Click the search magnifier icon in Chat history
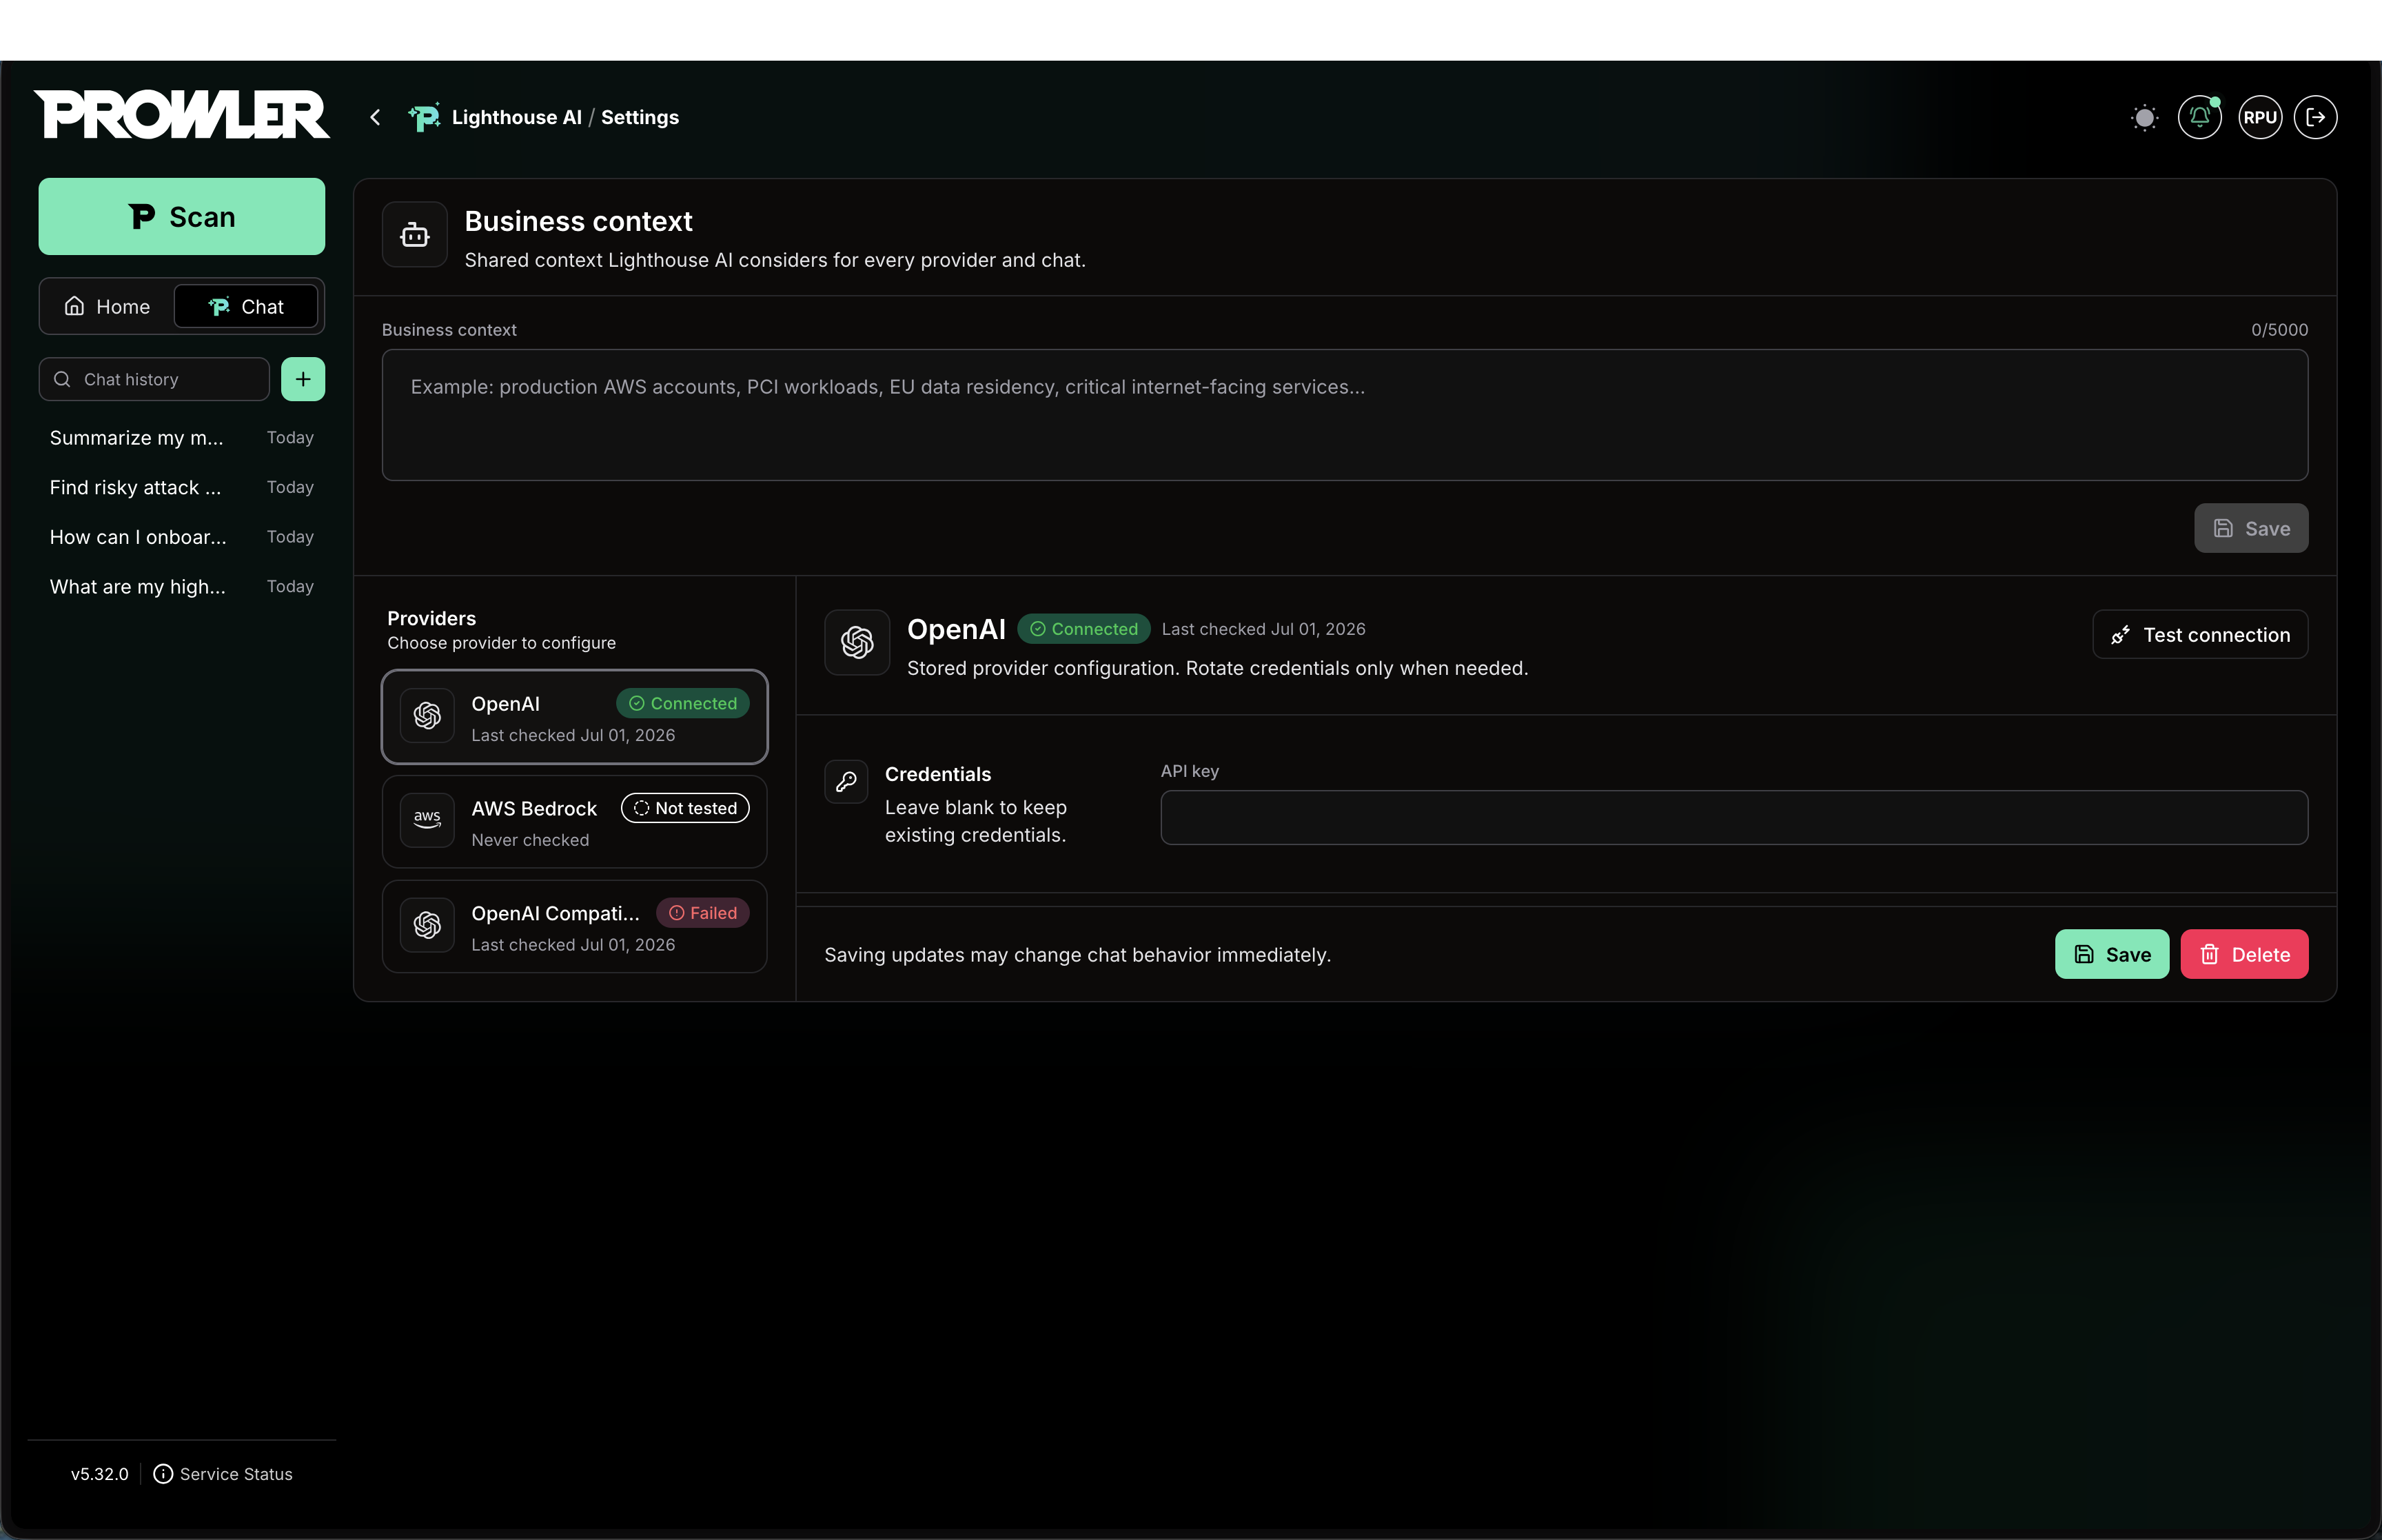Screen dimensions: 2382x1540 click(x=62, y=379)
